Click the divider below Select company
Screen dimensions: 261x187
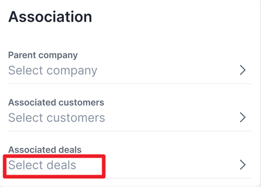pyautogui.click(x=129, y=84)
